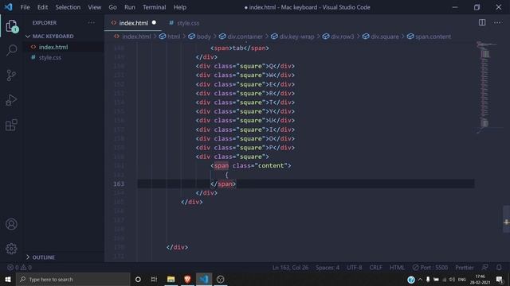Click the VS Code logo in title bar
Screen dimensions: 510x286
(x=8, y=7)
